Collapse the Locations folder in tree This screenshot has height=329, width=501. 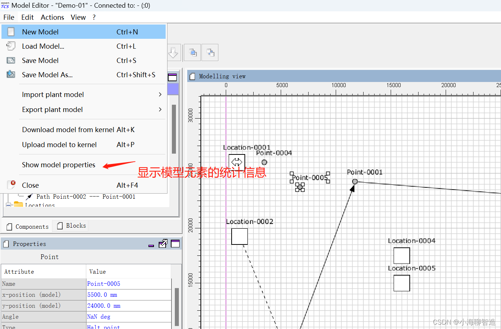click(x=8, y=205)
